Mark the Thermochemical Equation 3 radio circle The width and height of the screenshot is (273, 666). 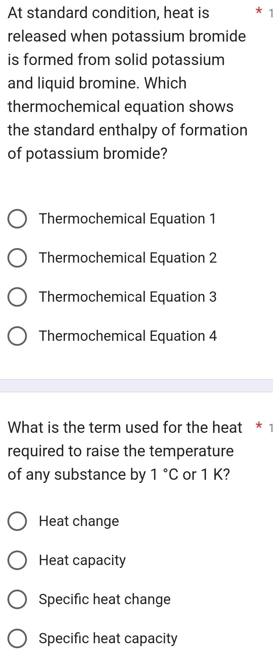pos(17,297)
